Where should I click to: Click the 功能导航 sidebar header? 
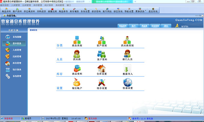14,30
